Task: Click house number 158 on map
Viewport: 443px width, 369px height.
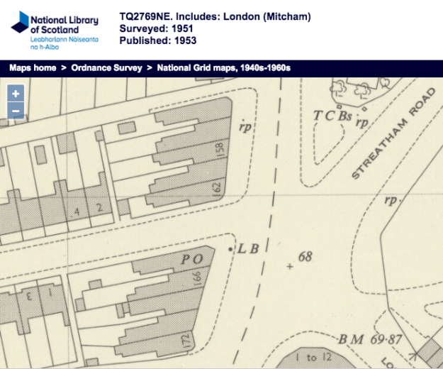Action: point(220,150)
